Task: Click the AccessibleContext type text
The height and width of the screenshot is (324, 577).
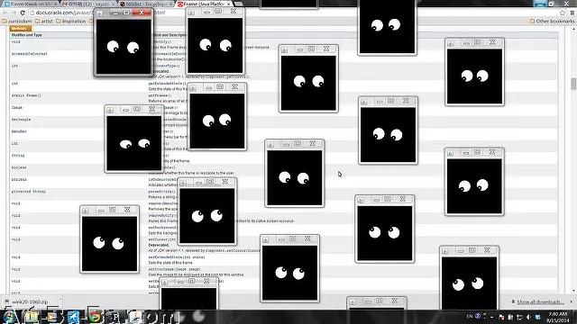Action: pyautogui.click(x=30, y=54)
